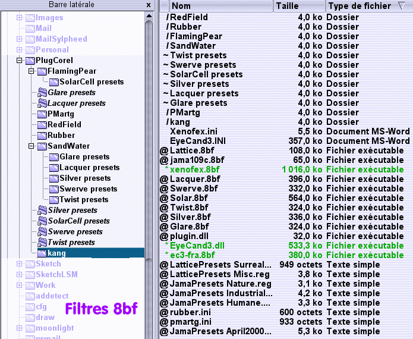Select the plugin.dll file
Image resolution: width=413 pixels, height=339 pixels.
click(286, 236)
